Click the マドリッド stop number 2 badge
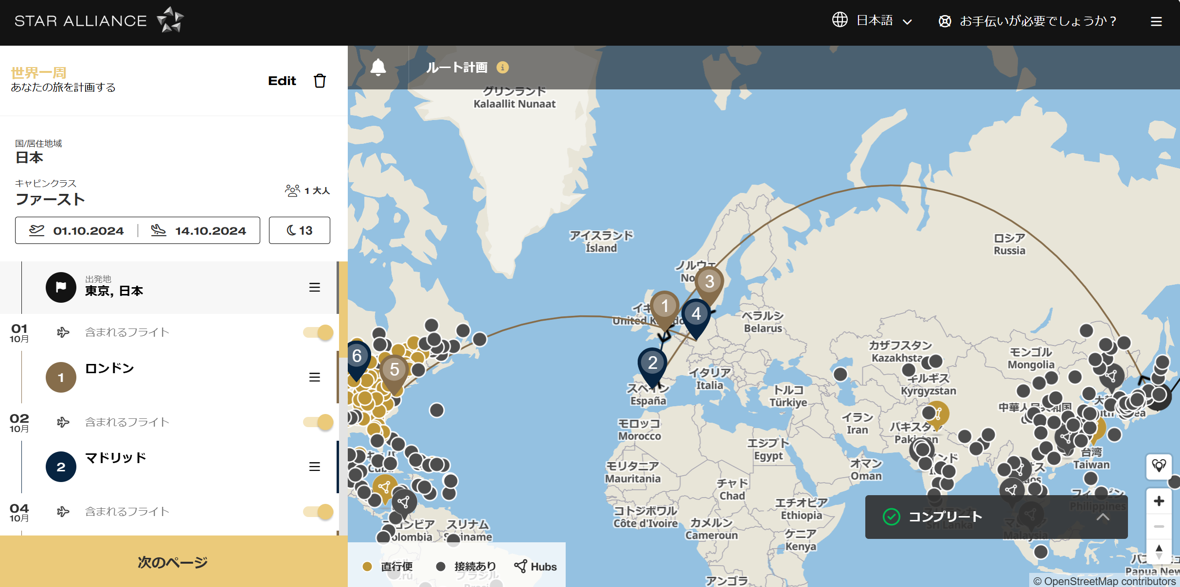This screenshot has width=1180, height=587. tap(61, 466)
